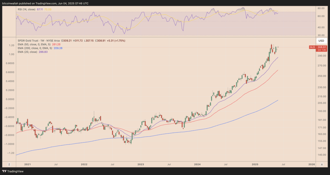This screenshot has width=330, height=175.
Task: Click the TradingView logo
Action: (13, 171)
